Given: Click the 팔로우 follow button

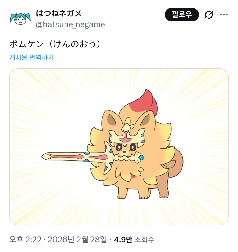Looking at the screenshot, I should 182,15.
